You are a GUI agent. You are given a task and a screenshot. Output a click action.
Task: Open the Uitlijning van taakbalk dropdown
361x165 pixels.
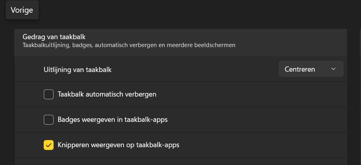tap(311, 69)
